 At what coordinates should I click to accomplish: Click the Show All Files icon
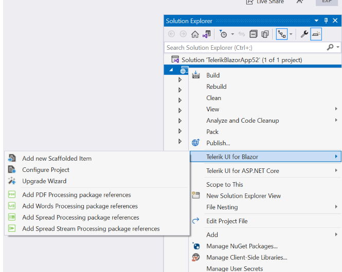[265, 34]
